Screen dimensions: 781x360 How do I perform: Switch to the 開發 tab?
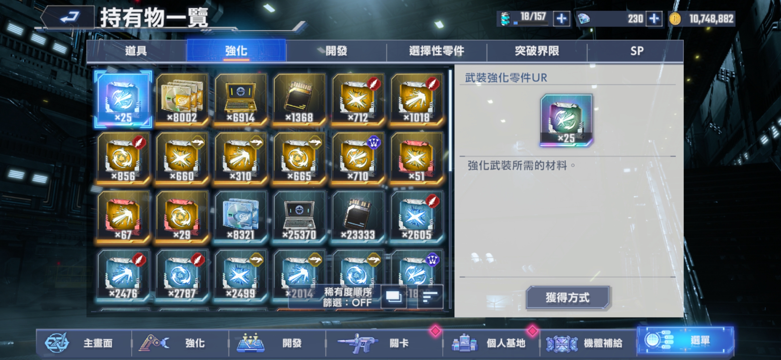pos(336,51)
